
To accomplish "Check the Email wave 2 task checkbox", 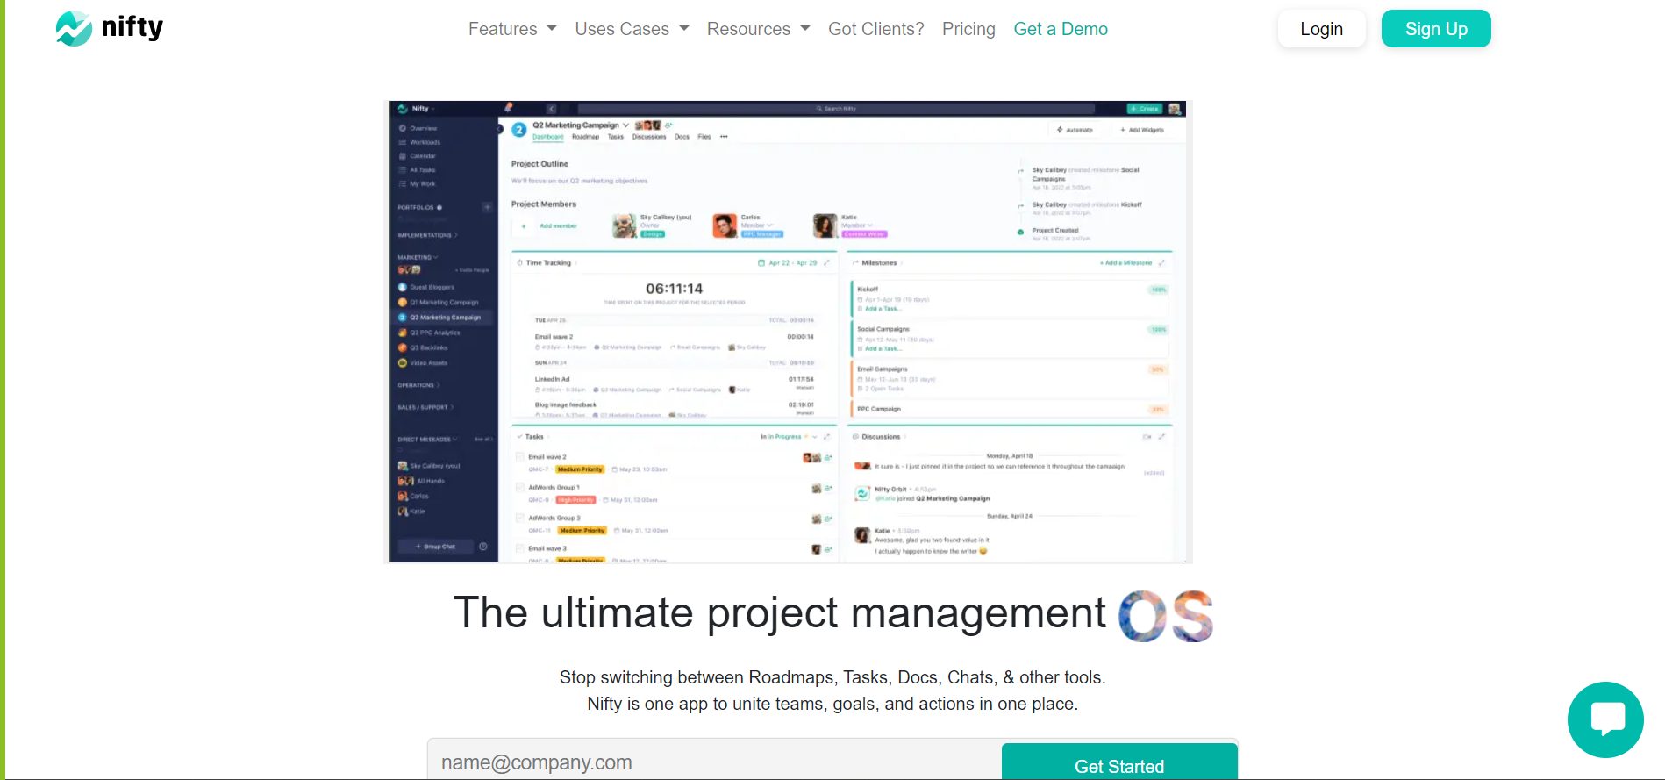I will click(x=520, y=457).
